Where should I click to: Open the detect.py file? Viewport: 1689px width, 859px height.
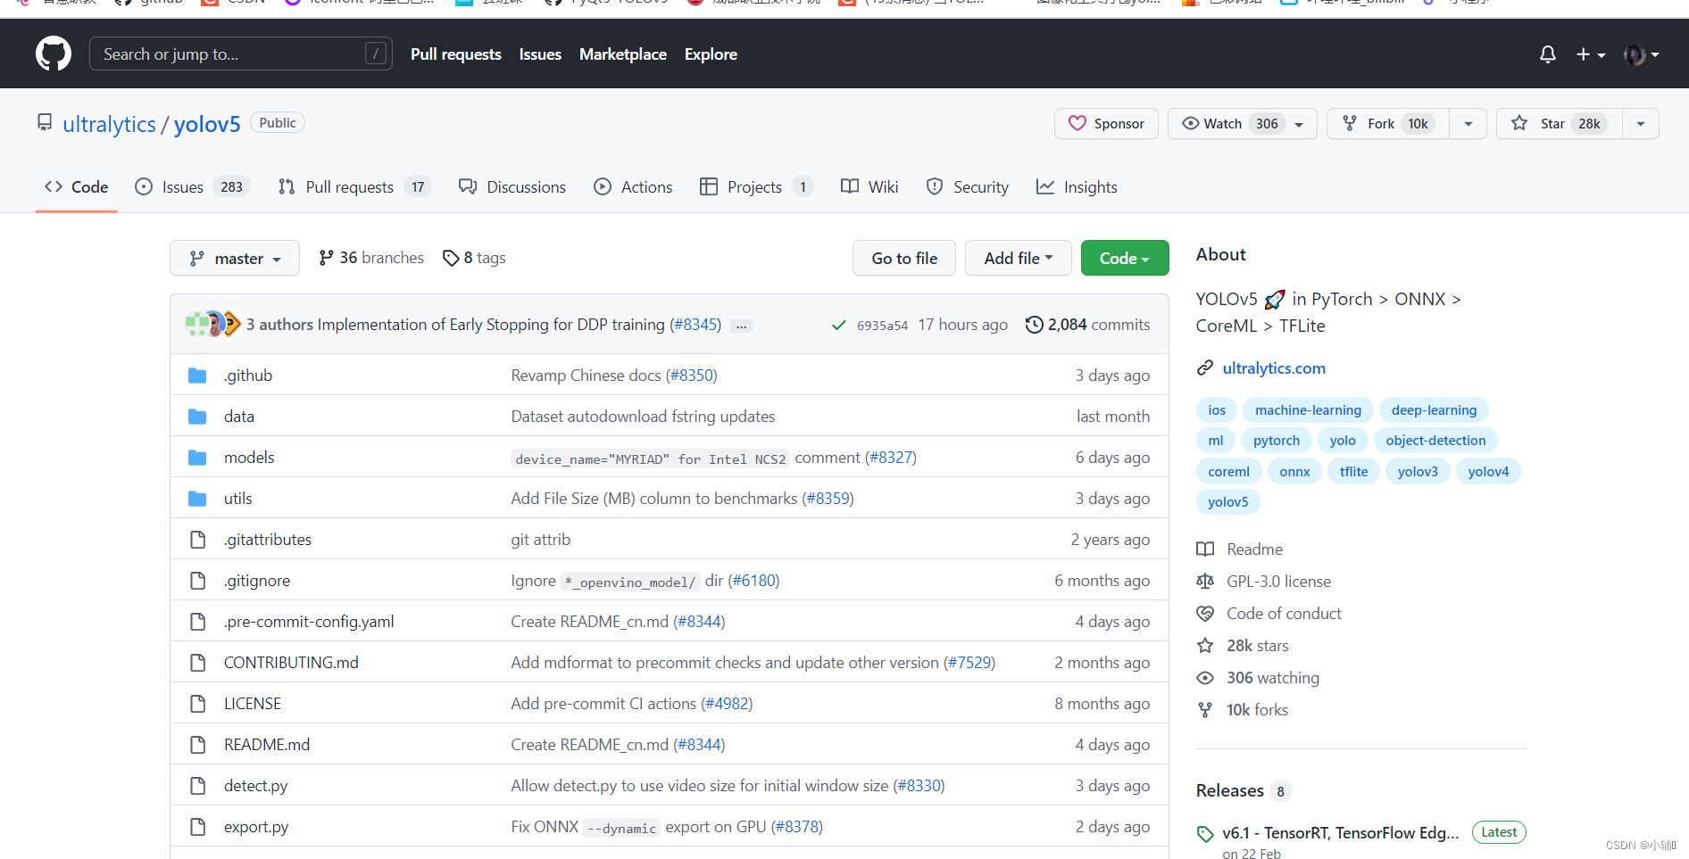click(x=255, y=786)
